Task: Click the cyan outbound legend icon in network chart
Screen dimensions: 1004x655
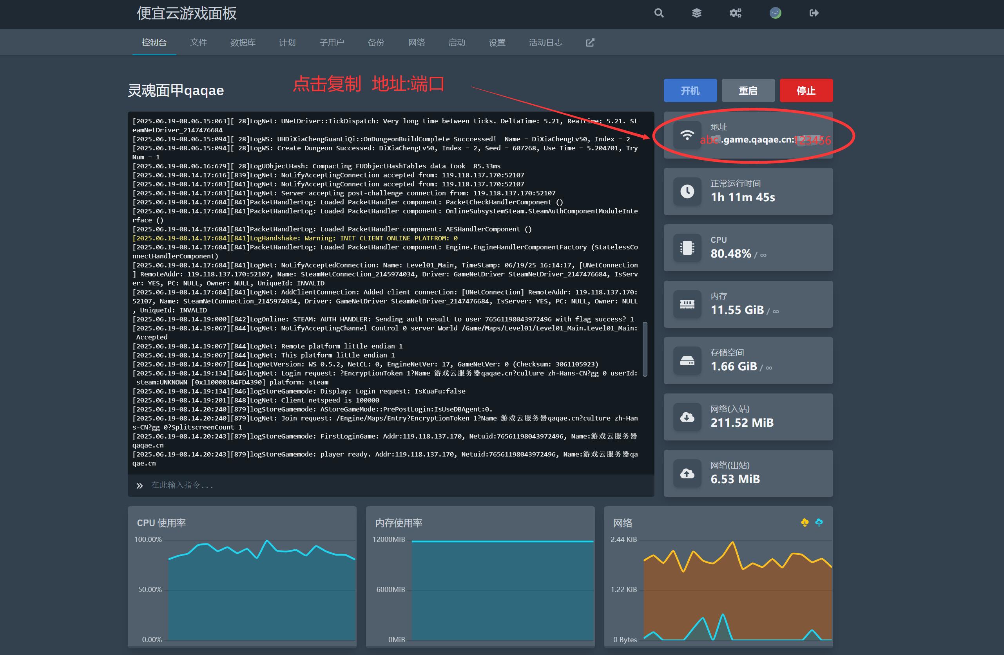Action: pyautogui.click(x=819, y=523)
